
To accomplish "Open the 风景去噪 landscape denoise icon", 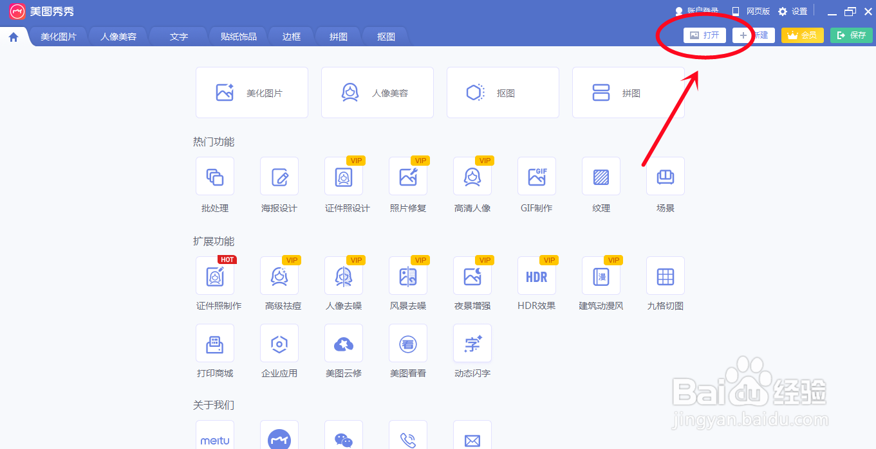I will click(408, 276).
